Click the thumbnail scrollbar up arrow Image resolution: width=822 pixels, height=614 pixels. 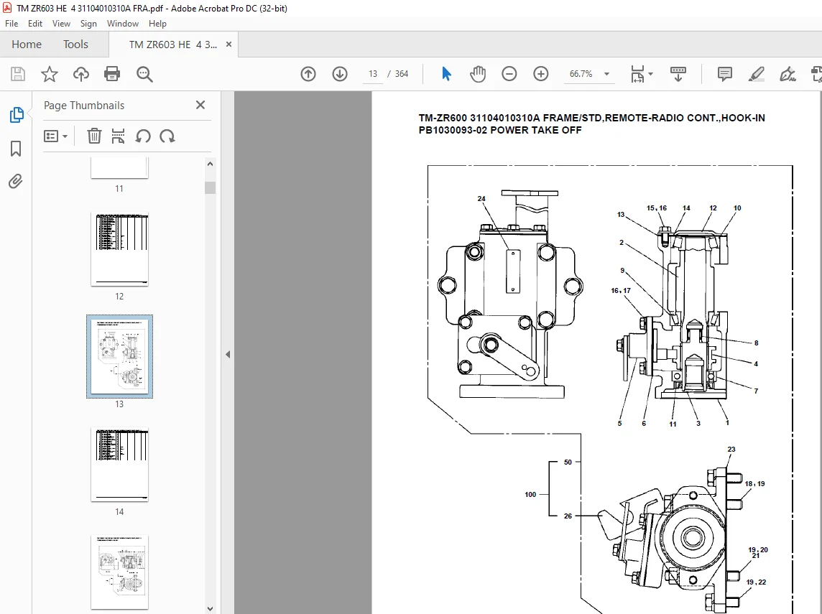[211, 164]
